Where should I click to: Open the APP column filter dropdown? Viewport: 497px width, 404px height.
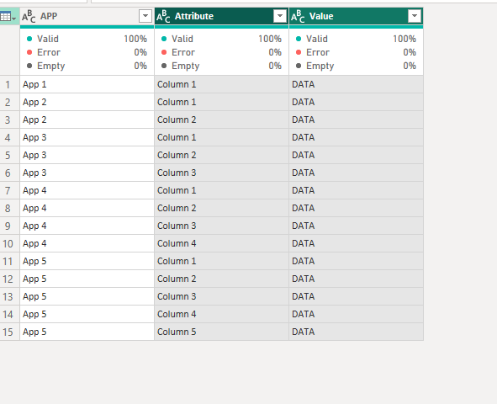pyautogui.click(x=145, y=16)
